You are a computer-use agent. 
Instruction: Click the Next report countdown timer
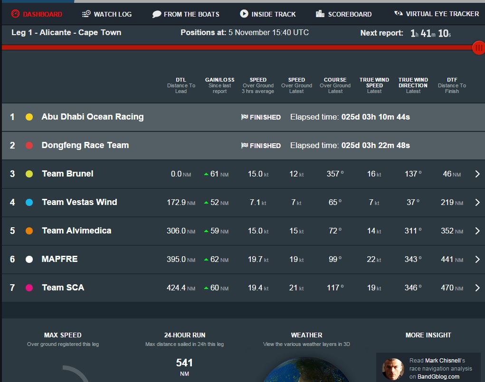[x=430, y=33]
